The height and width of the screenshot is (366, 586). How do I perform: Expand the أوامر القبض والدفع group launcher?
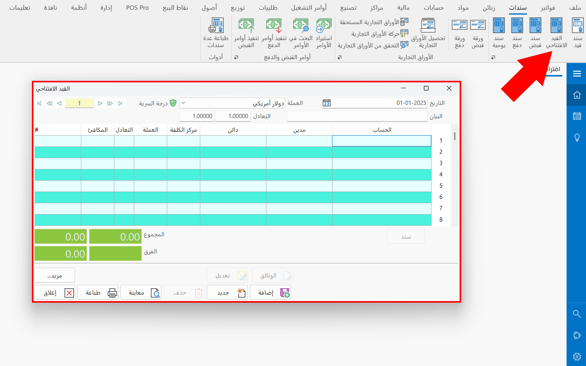coord(236,58)
